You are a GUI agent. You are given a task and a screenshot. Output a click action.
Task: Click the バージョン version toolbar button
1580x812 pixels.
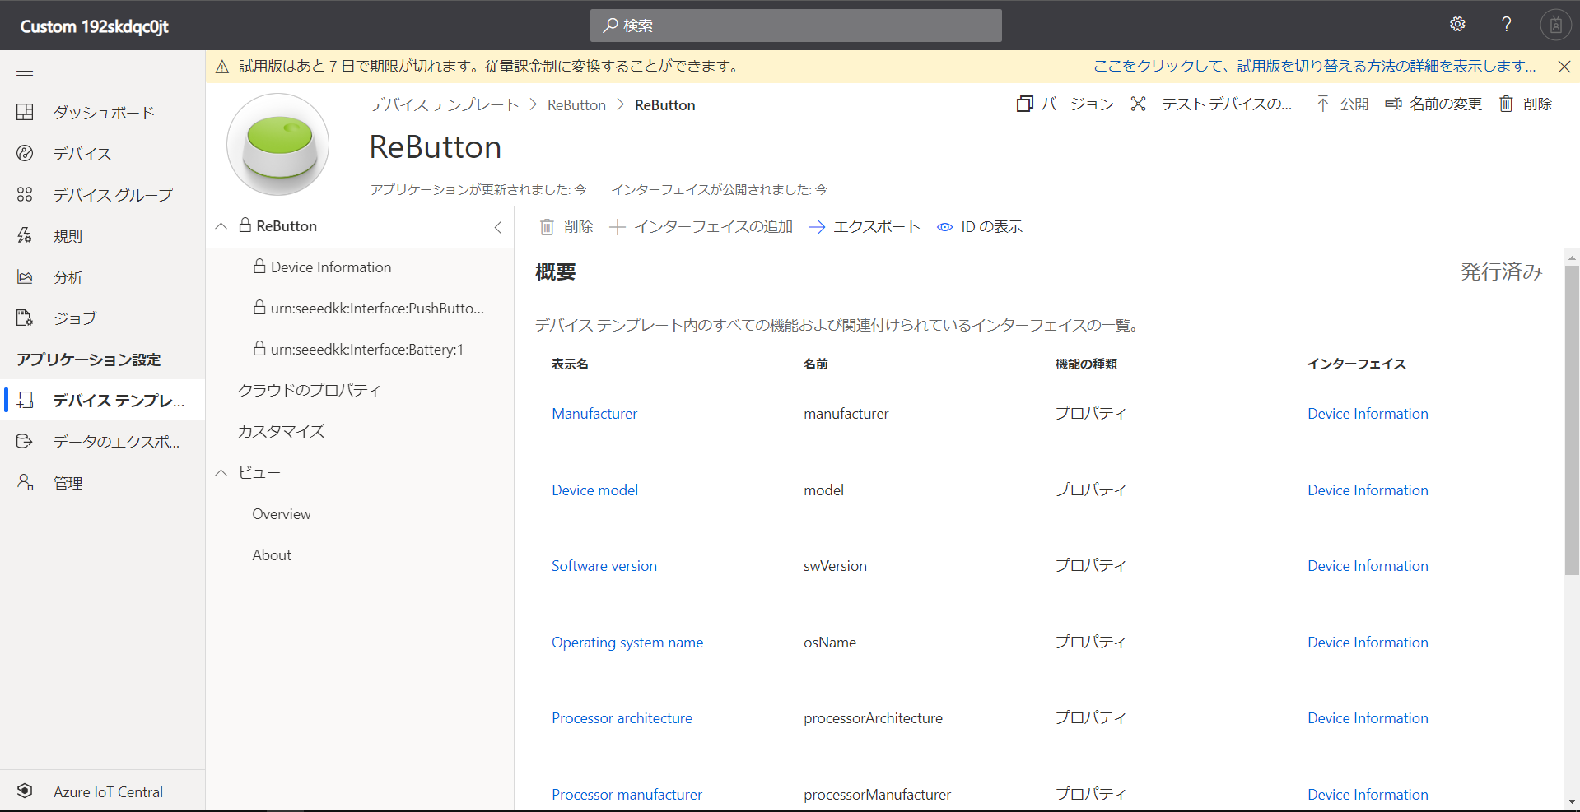tap(1065, 104)
